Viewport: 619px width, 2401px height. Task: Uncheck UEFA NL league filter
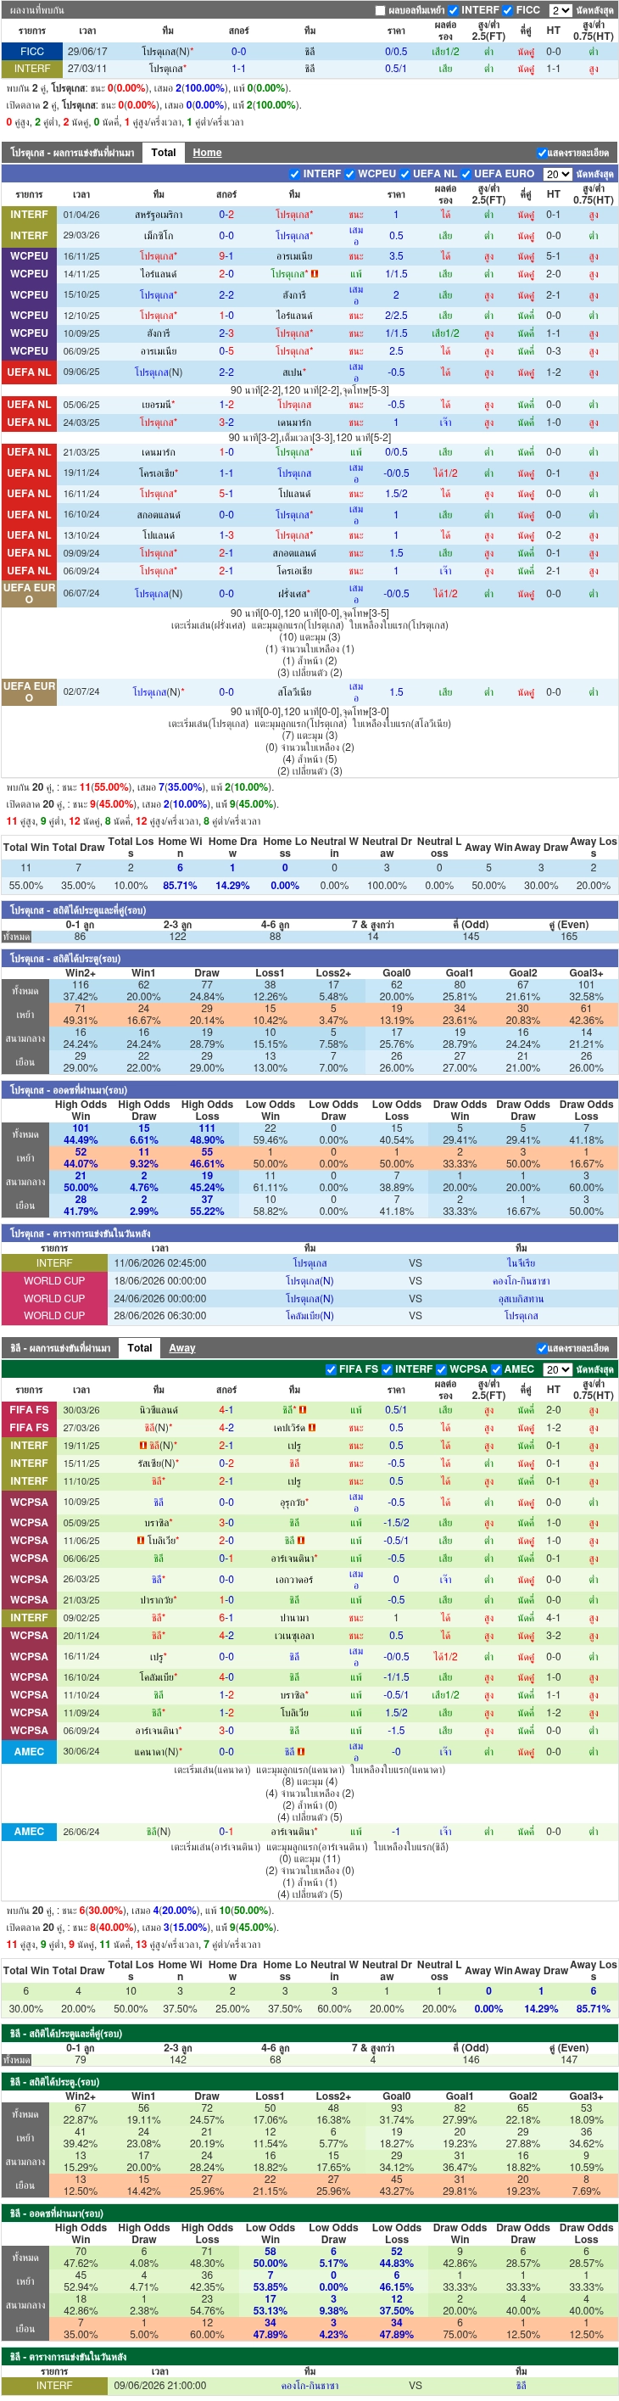click(x=404, y=173)
